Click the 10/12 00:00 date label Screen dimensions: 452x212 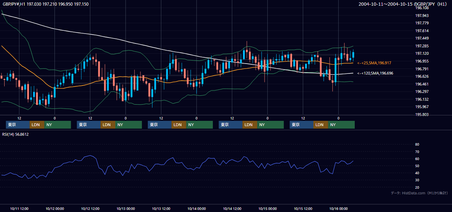pyautogui.click(x=54, y=208)
